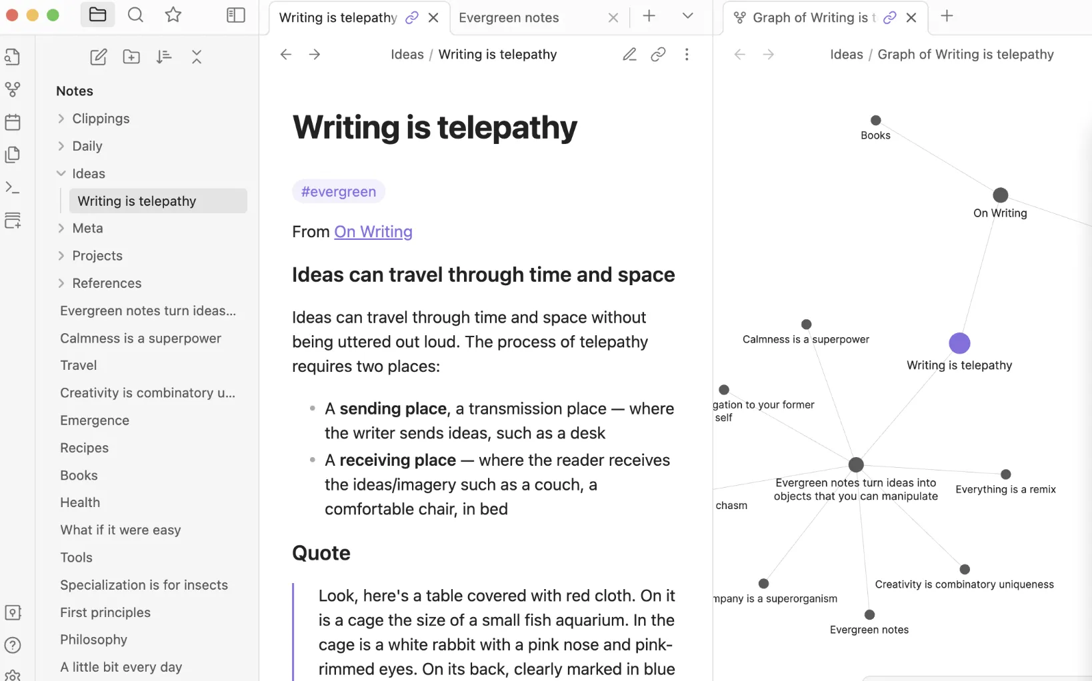Open the bookmarks star icon
1092x681 pixels.
click(x=173, y=15)
